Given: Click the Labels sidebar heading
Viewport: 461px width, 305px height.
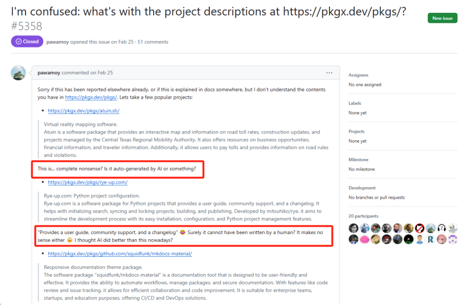Looking at the screenshot, I should 355,103.
